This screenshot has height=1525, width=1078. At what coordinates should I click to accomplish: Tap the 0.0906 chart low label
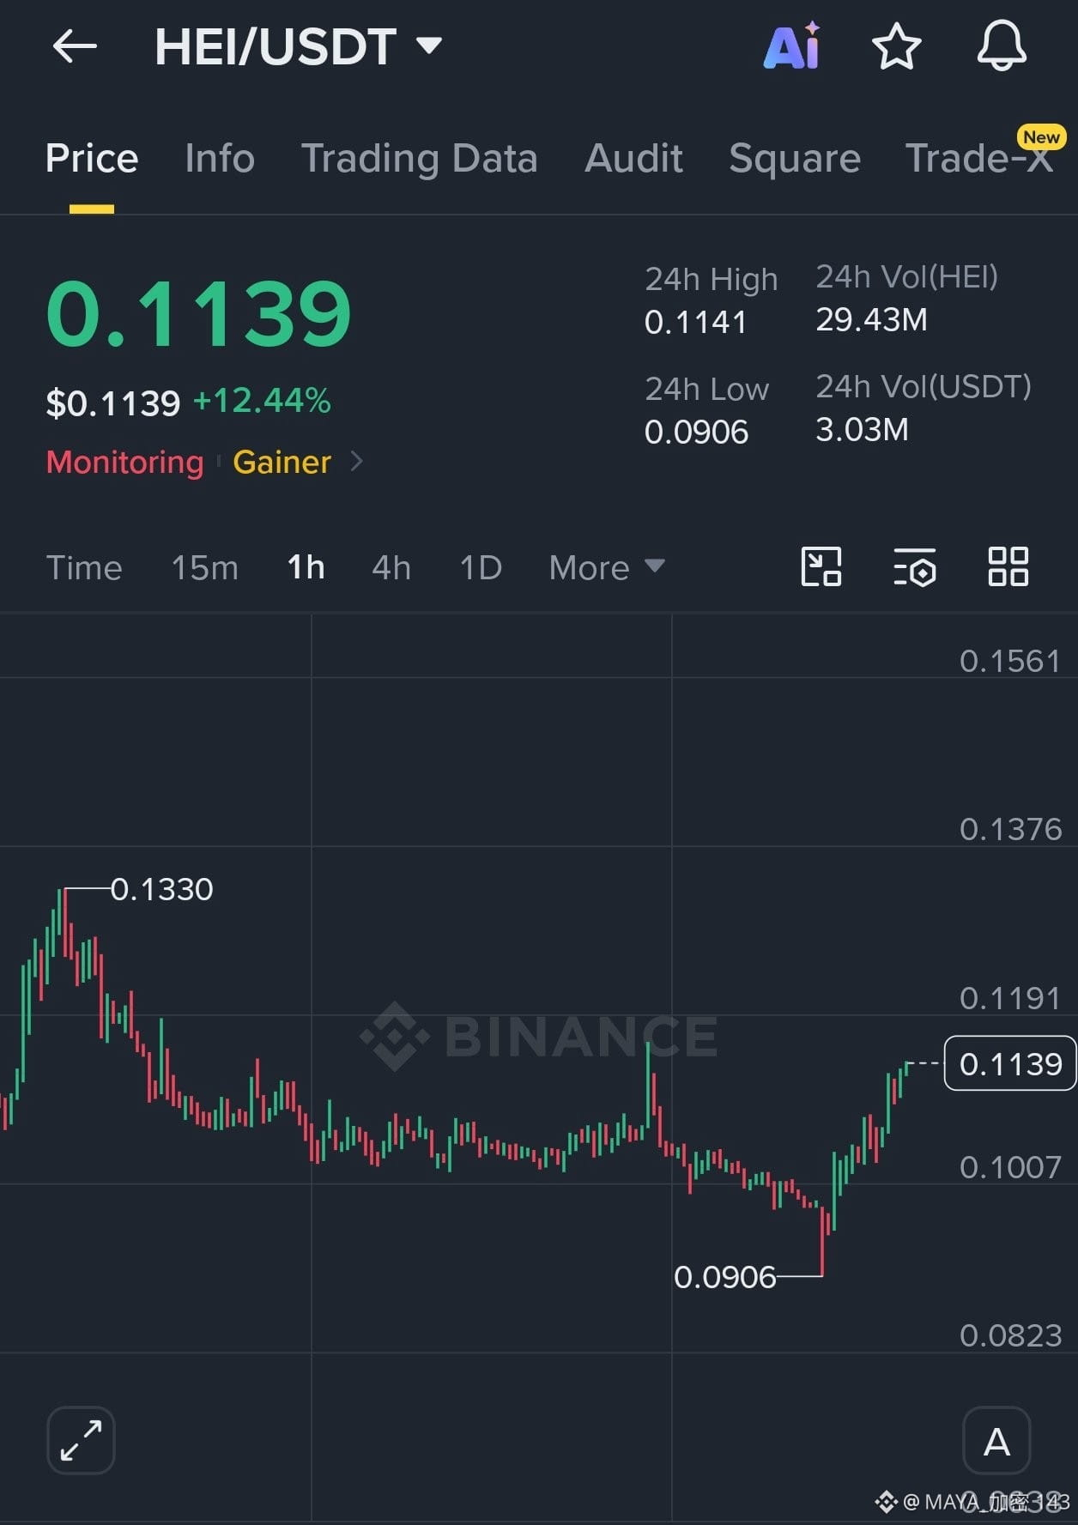725,1277
